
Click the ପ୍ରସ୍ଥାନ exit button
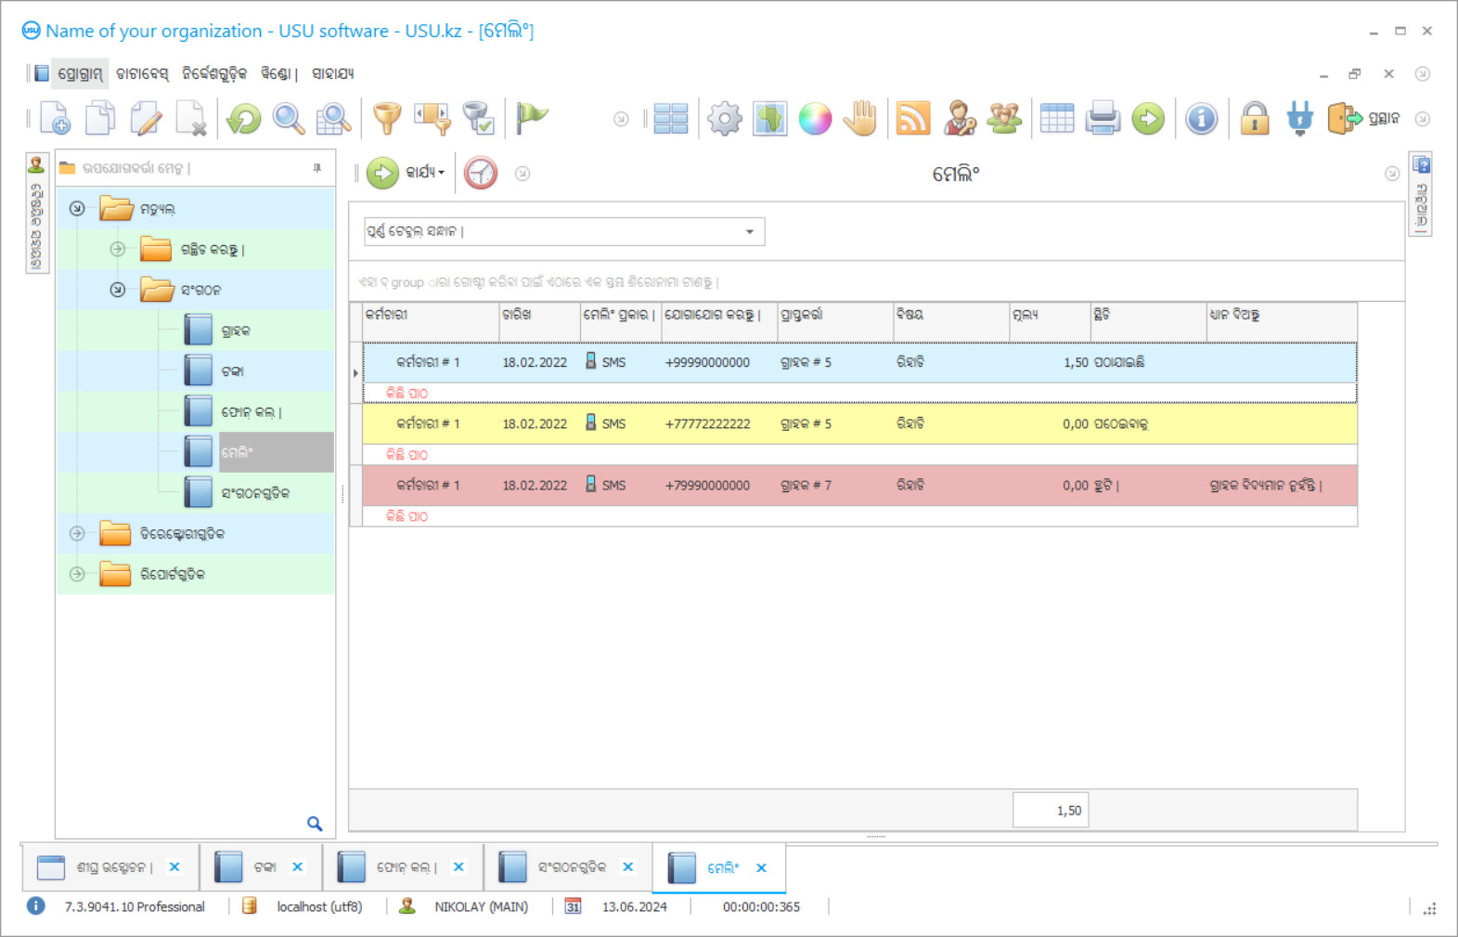point(1364,119)
